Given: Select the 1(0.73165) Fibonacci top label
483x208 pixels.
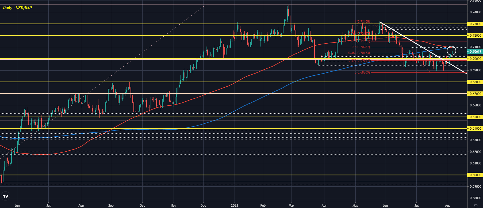Looking at the screenshot, I should click(x=362, y=22).
